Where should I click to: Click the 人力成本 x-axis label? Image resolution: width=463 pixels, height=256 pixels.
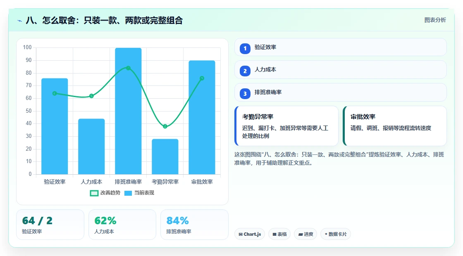tap(91, 182)
